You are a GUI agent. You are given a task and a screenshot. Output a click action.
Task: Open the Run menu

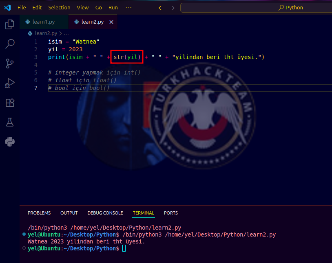point(113,8)
